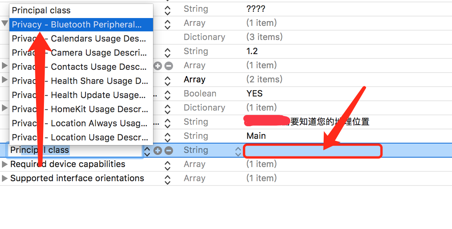Select the Required device capabilities key label
The width and height of the screenshot is (452, 229).
(x=68, y=164)
